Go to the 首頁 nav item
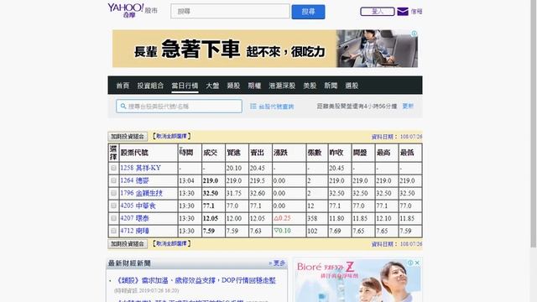The height and width of the screenshot is (302, 537). (x=123, y=86)
